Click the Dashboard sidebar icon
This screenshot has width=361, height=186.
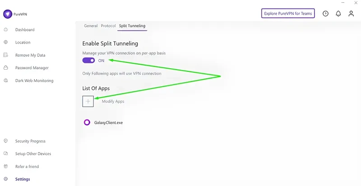pos(6,30)
